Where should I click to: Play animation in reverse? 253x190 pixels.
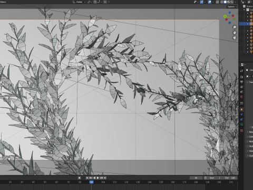(94, 178)
